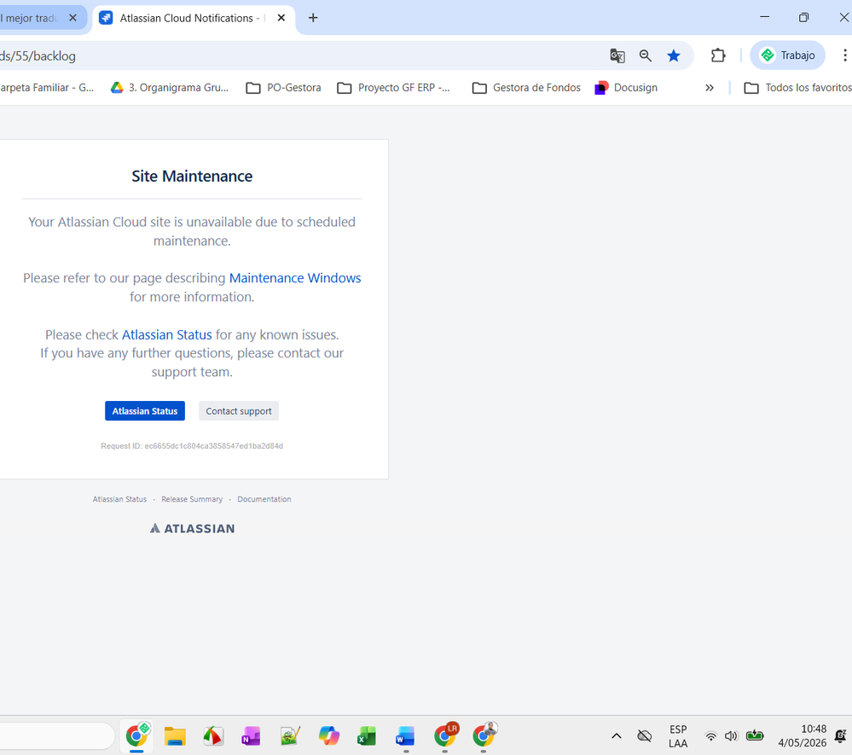Click the Site Maintenance heading

[x=192, y=176]
